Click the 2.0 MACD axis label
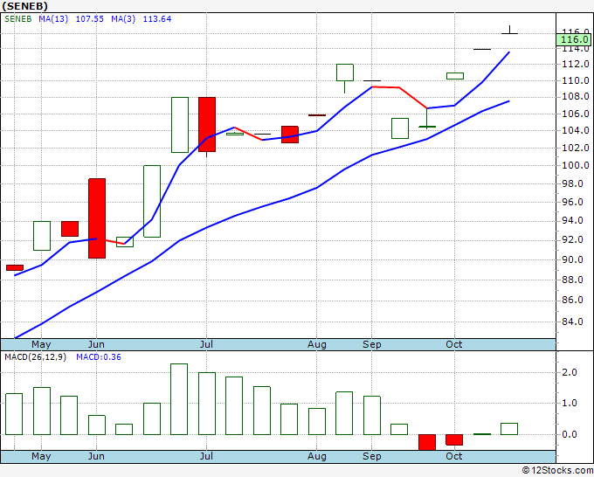The image size is (594, 477). (x=570, y=372)
